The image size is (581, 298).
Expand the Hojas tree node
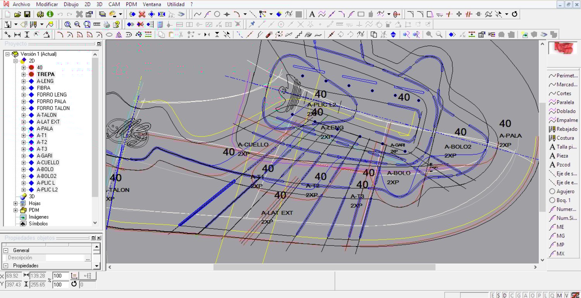(16, 203)
